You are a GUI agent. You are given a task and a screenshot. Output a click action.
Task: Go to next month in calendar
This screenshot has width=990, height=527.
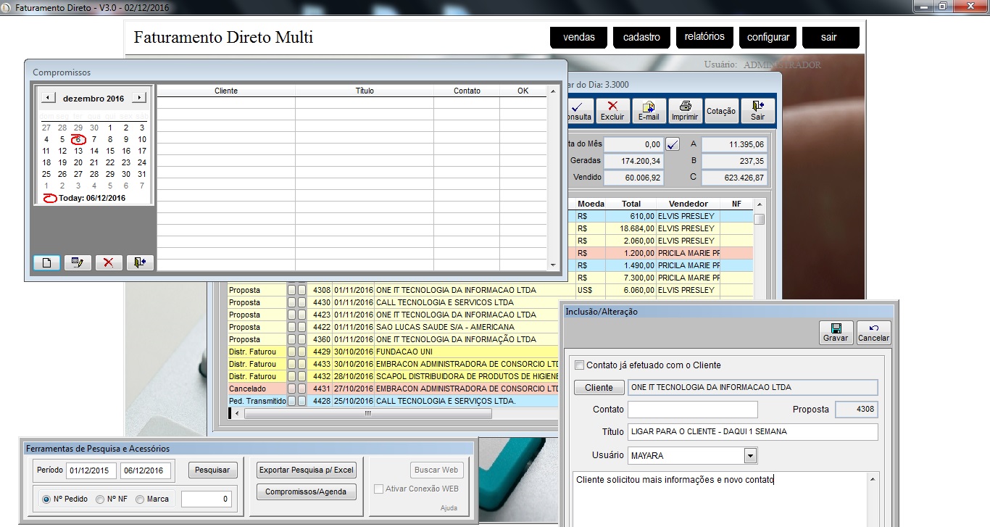click(x=139, y=98)
